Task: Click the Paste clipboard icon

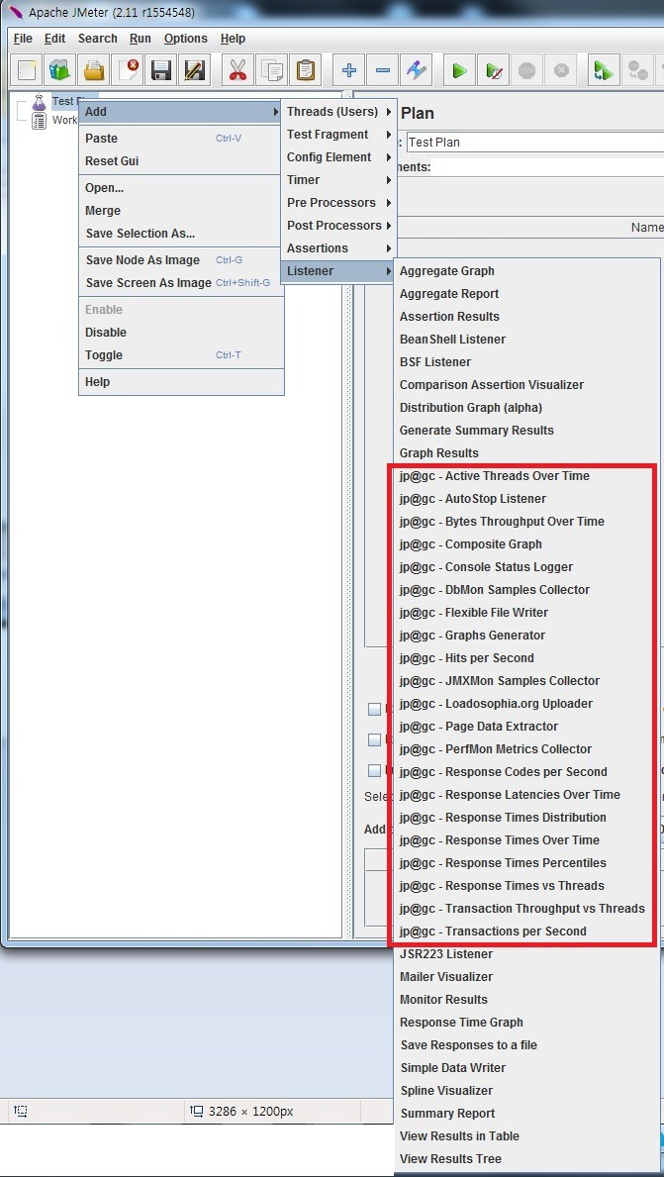Action: (305, 70)
